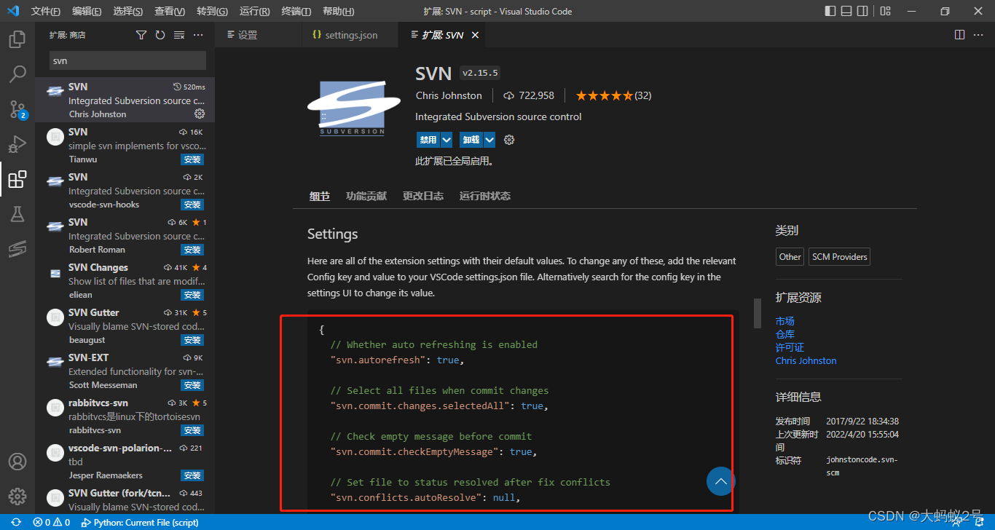Toggle primary sidebar layout icon
995x530 pixels.
pyautogui.click(x=830, y=11)
